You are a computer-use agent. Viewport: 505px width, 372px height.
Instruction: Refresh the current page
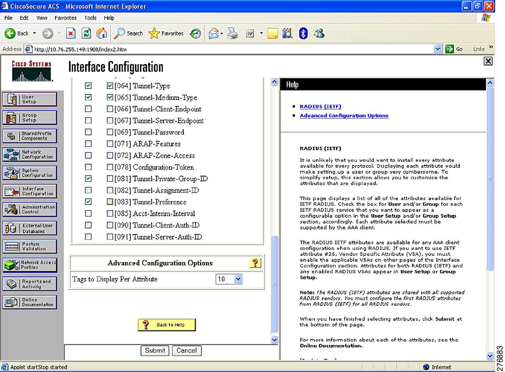86,34
